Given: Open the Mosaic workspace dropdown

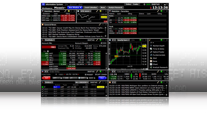Looking at the screenshot, I should (60, 8).
